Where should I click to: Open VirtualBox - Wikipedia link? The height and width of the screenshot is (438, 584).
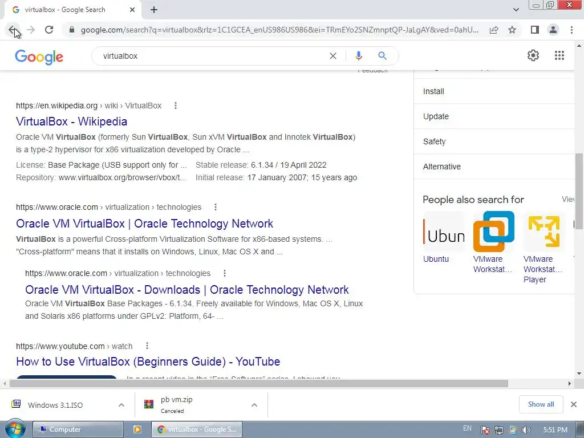(71, 121)
